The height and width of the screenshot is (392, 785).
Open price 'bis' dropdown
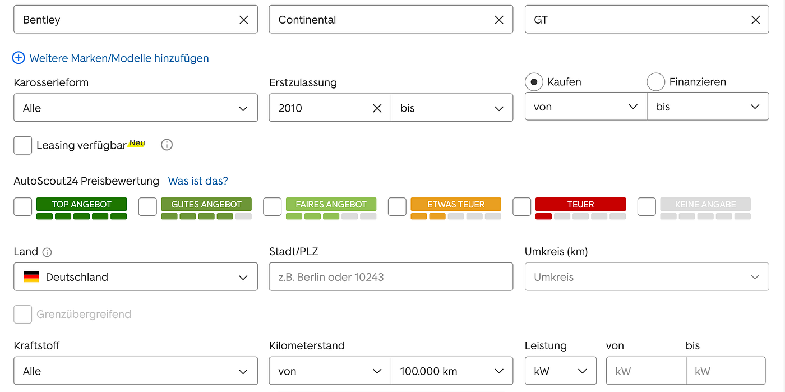point(708,107)
